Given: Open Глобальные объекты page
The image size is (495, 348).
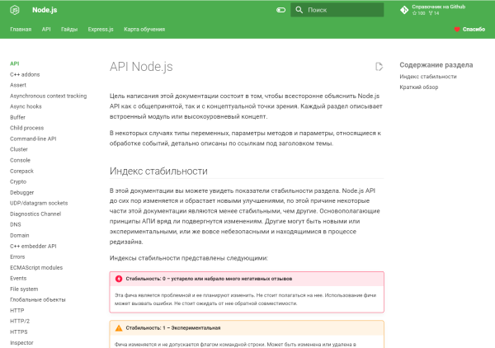Looking at the screenshot, I should (x=38, y=299).
